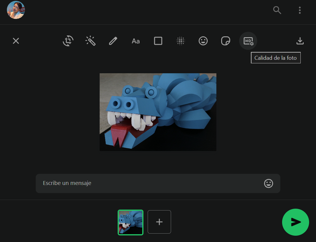Select the magic wand tool
Image resolution: width=316 pixels, height=242 pixels.
[90, 41]
